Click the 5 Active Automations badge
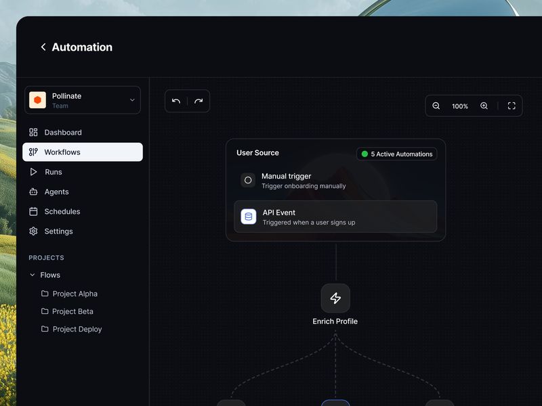Screen dimensions: 542x406 point(397,154)
